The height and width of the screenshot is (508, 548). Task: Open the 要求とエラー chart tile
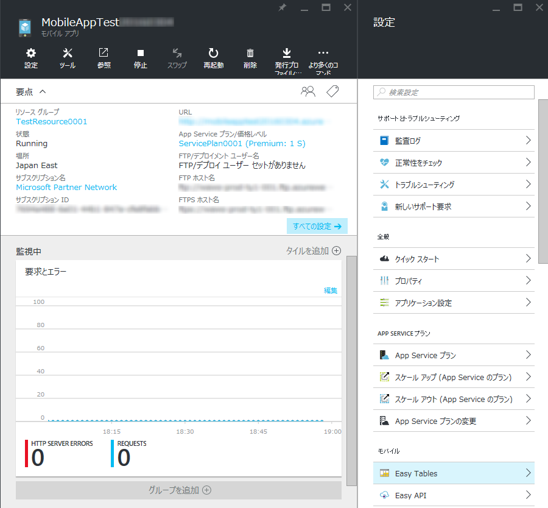[178, 368]
